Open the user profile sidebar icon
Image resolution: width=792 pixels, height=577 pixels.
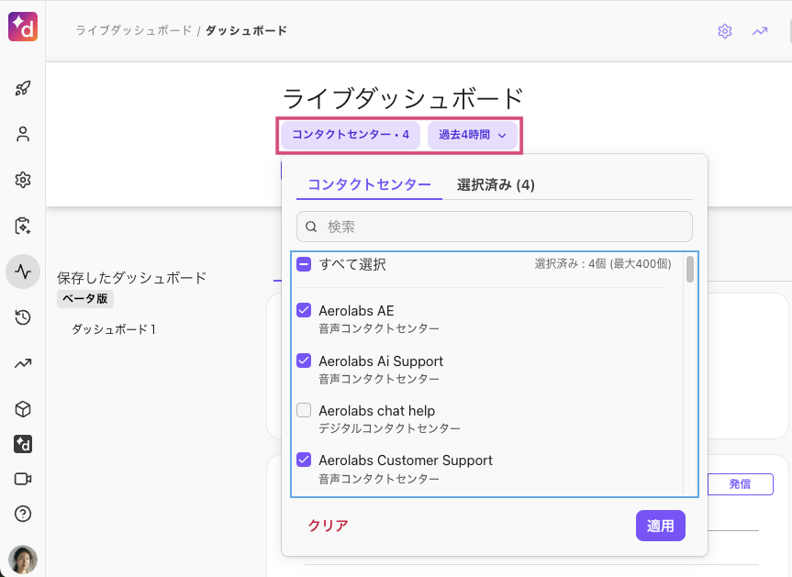23,134
